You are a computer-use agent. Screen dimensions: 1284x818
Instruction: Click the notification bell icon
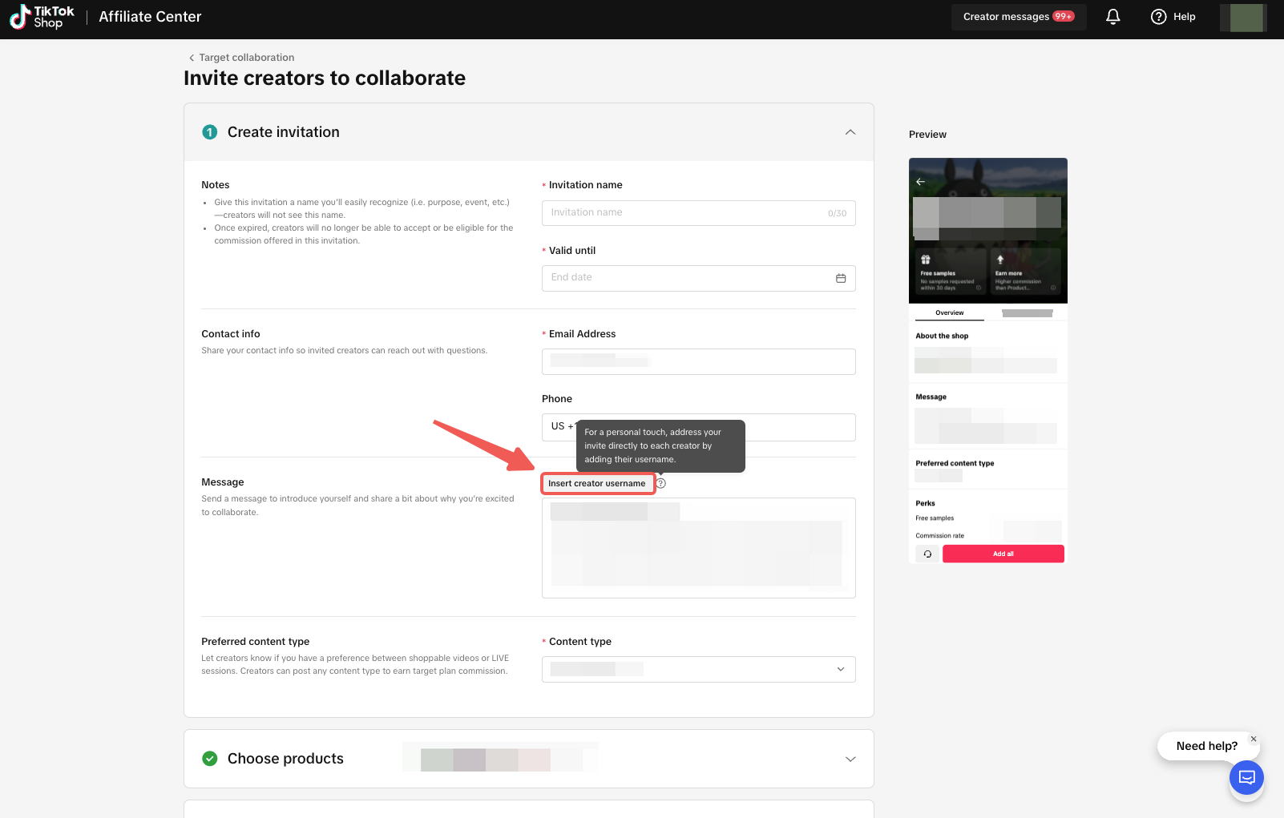click(x=1112, y=17)
